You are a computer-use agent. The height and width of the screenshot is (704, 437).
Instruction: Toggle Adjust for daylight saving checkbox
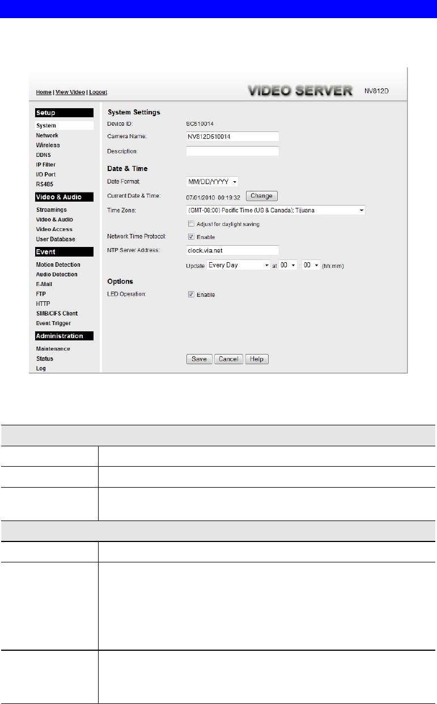(x=191, y=224)
